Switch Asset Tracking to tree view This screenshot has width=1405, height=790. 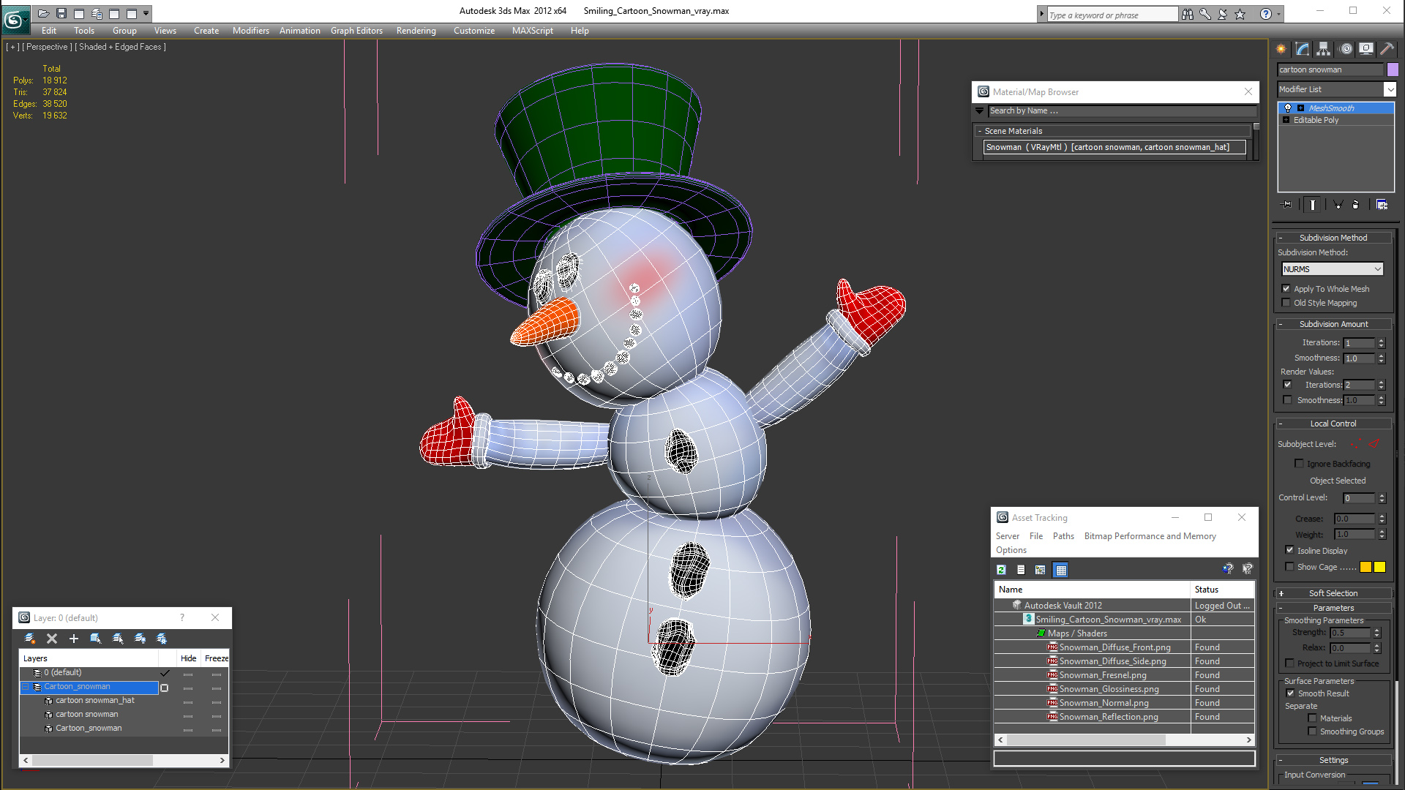coord(1041,570)
